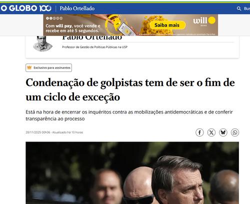Click the article publication date

pos(38,132)
